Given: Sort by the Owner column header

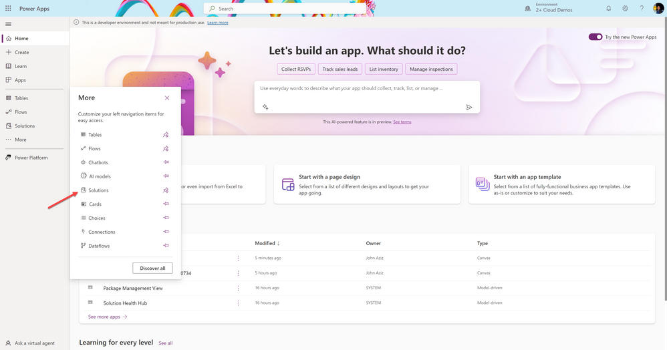Looking at the screenshot, I should pos(373,243).
